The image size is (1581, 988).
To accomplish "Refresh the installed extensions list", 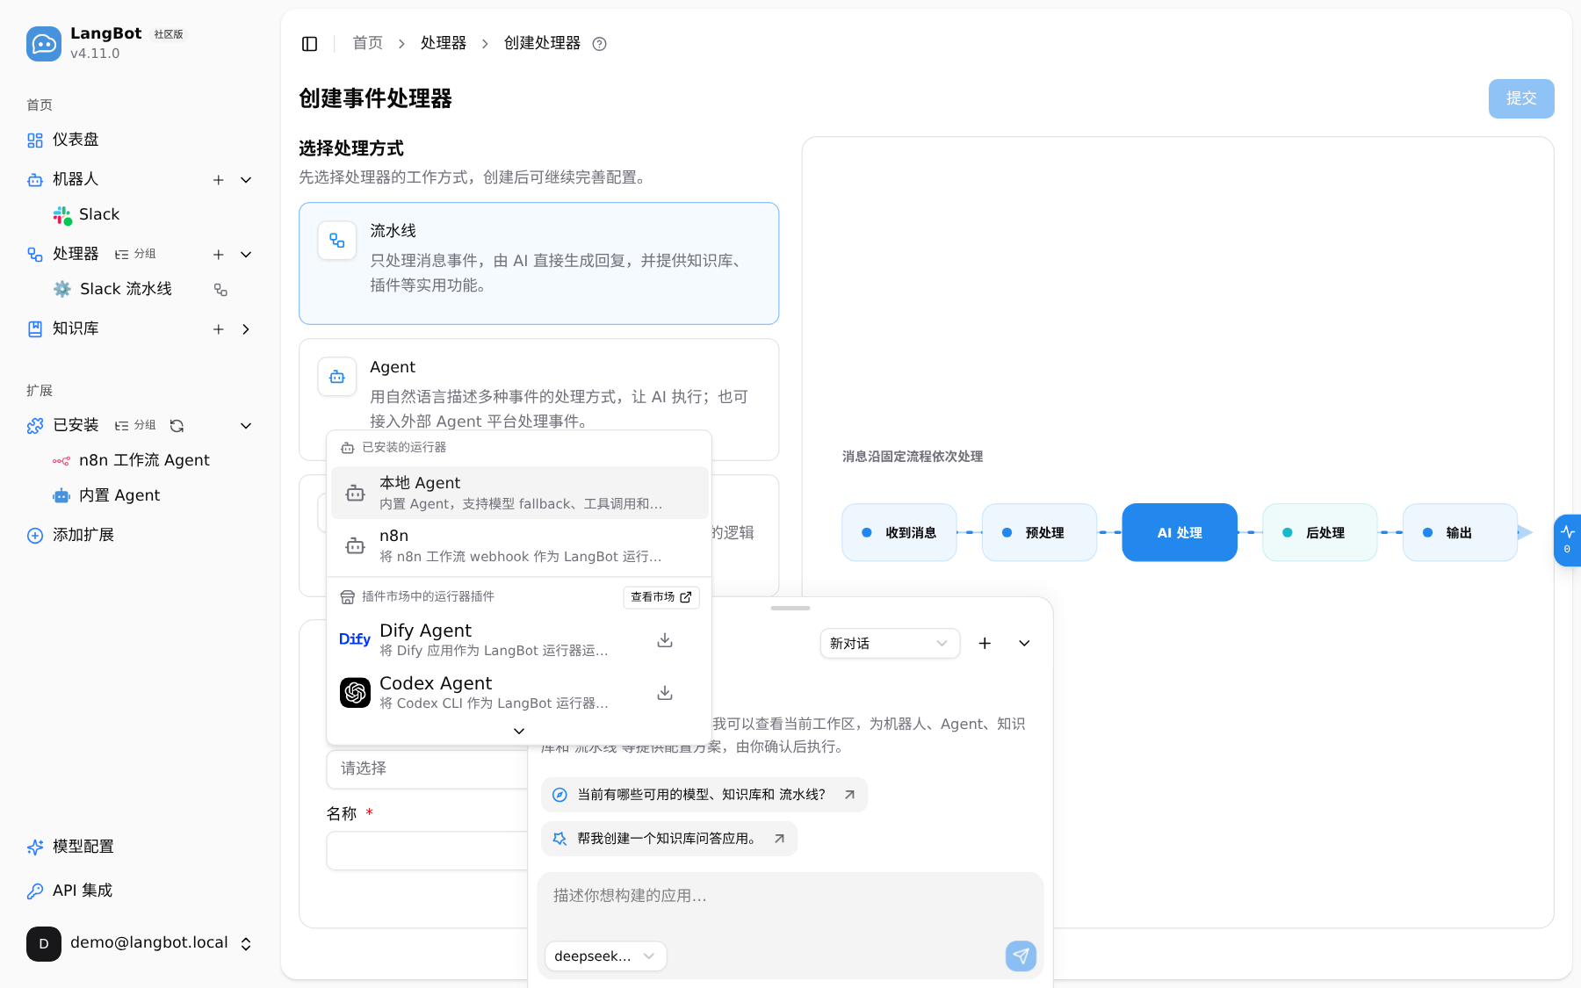I will click(177, 426).
